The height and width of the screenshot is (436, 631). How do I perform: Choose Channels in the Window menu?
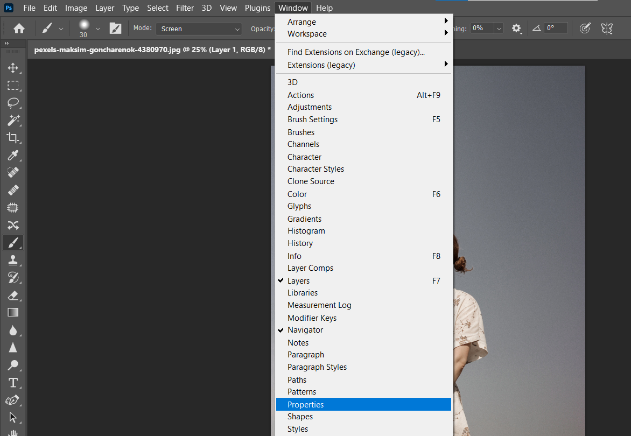(363, 144)
